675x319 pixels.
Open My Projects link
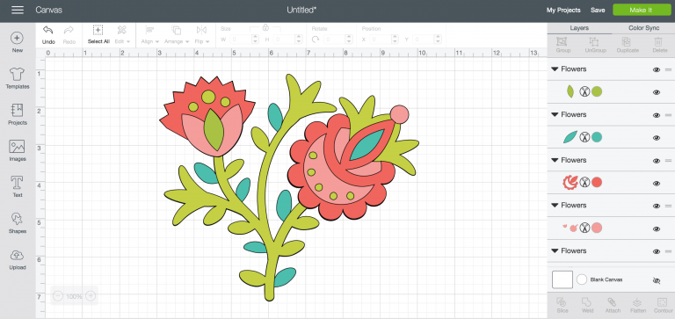pos(563,10)
